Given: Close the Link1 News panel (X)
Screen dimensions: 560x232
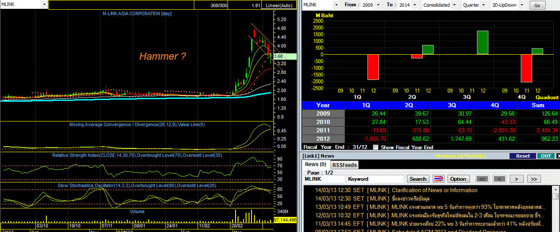Looking at the screenshot, I should pyautogui.click(x=558, y=156).
